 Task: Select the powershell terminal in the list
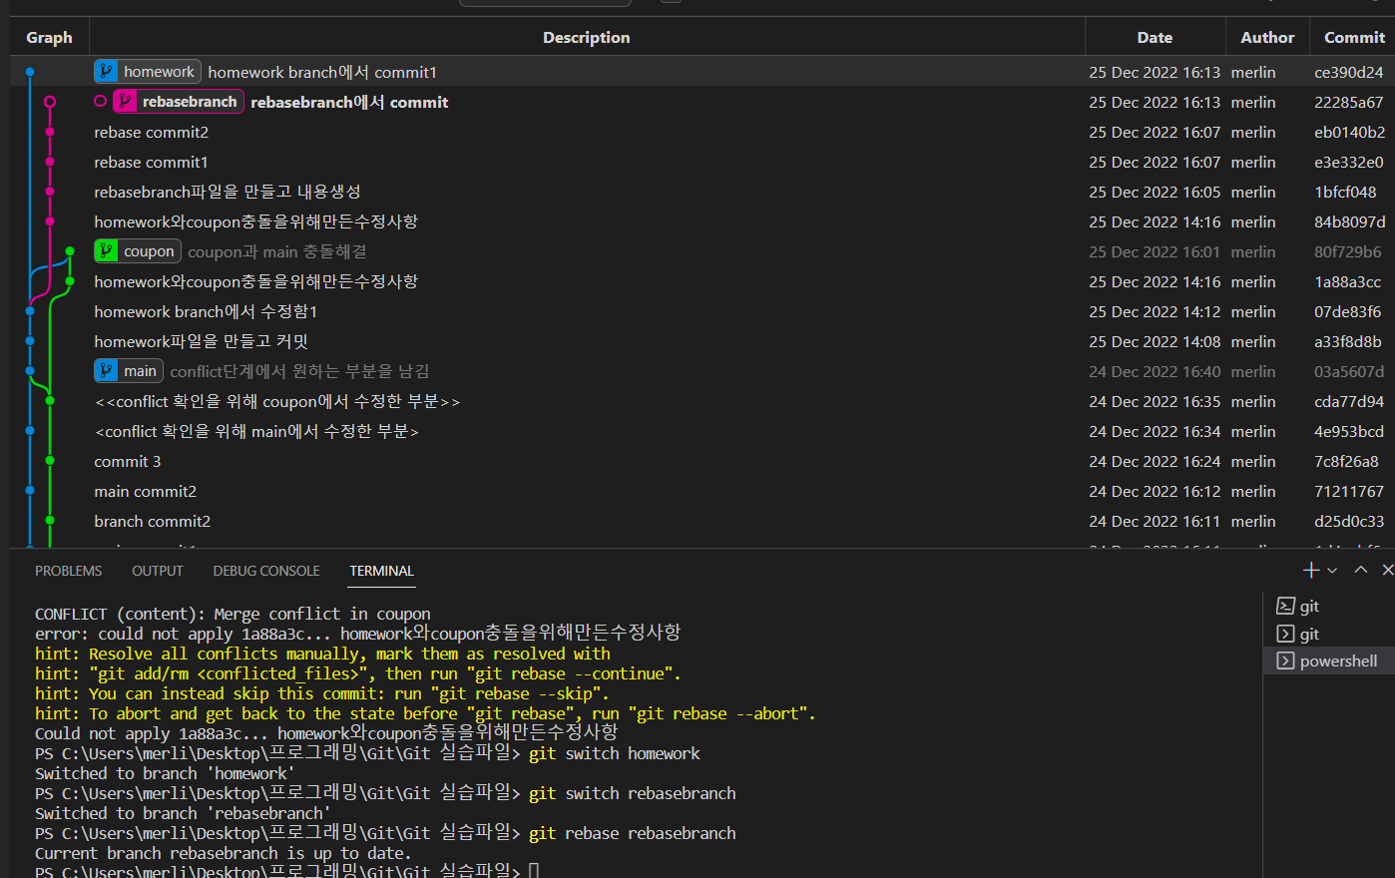pos(1329,660)
